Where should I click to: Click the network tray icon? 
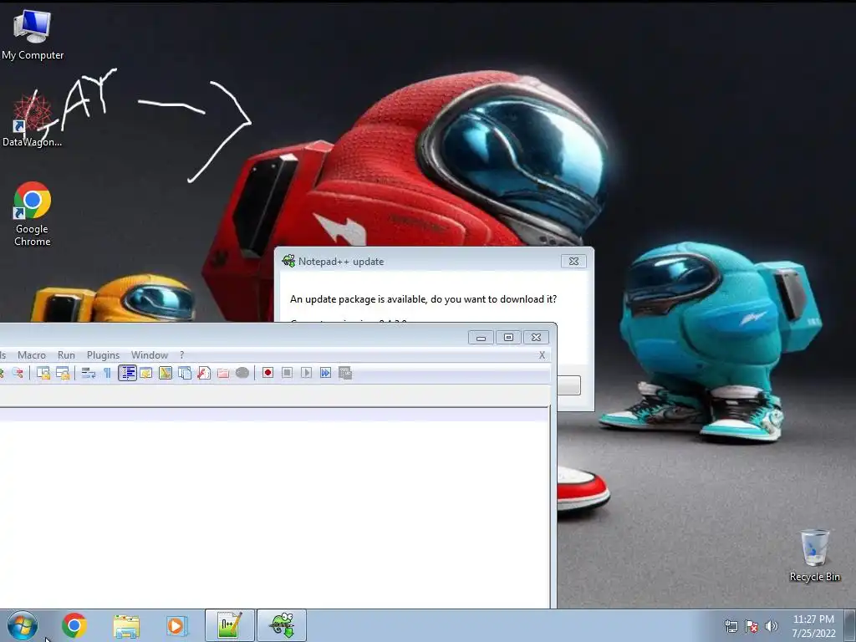point(731,626)
